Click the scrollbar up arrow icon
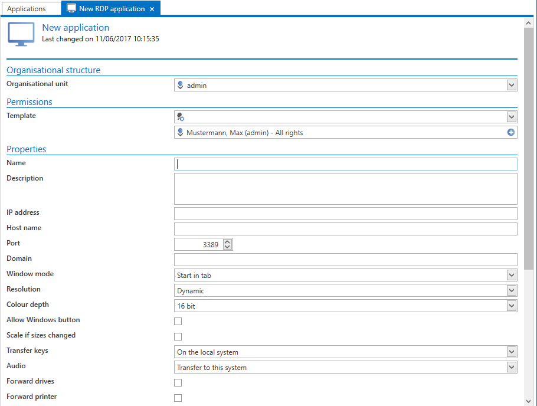 (x=529, y=23)
